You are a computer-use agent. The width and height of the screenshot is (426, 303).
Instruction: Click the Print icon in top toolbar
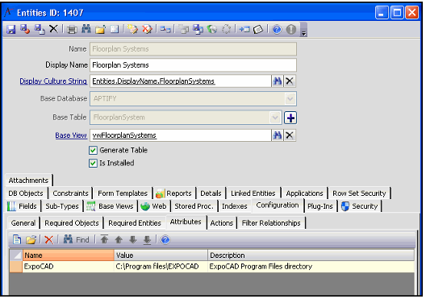72,29
